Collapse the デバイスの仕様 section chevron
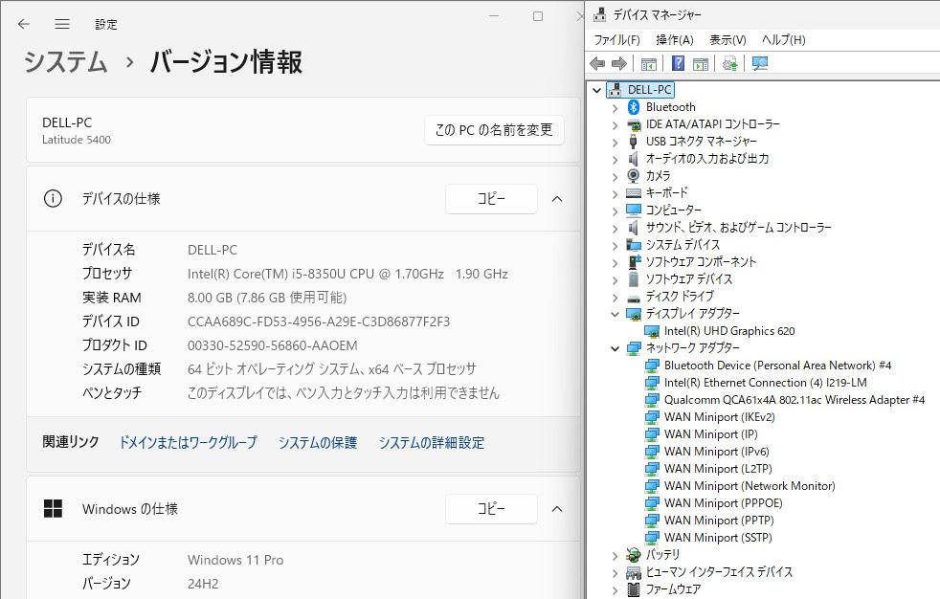 pyautogui.click(x=557, y=199)
